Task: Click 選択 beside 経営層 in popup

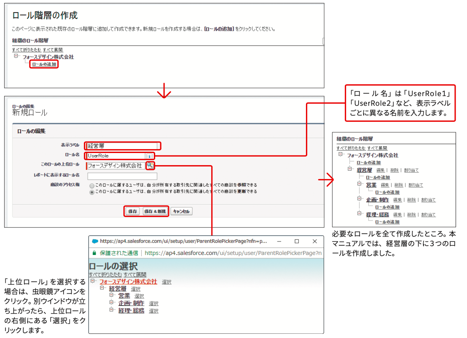Action: (x=136, y=289)
